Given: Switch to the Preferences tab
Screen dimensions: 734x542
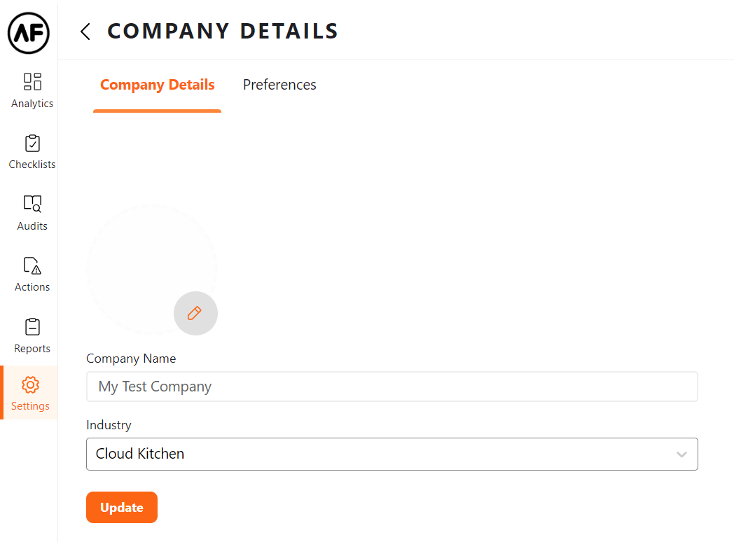Looking at the screenshot, I should (279, 85).
